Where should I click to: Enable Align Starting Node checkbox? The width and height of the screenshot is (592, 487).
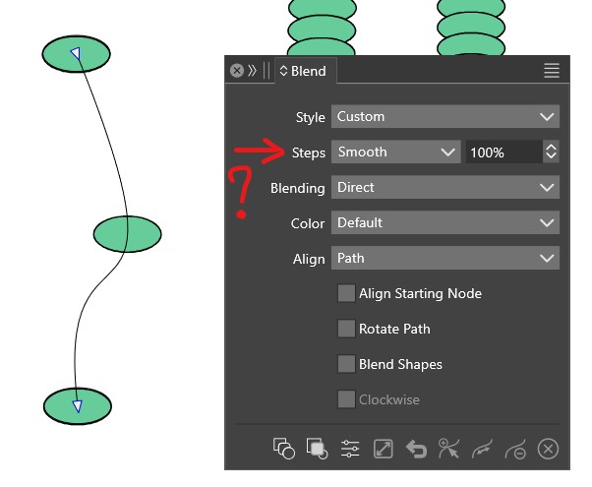coord(346,293)
